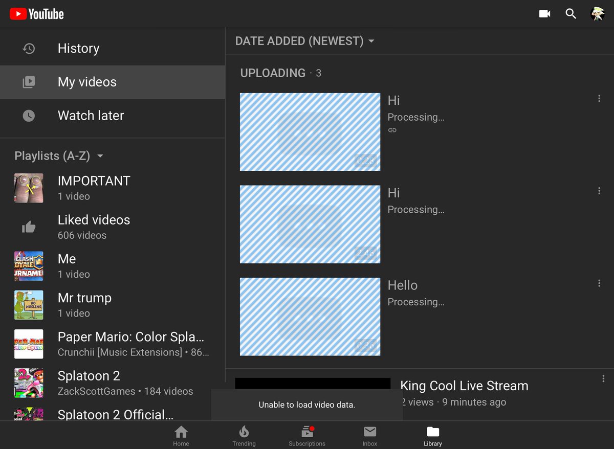Open options menu for second Hi video
This screenshot has height=449, width=614.
tap(599, 191)
